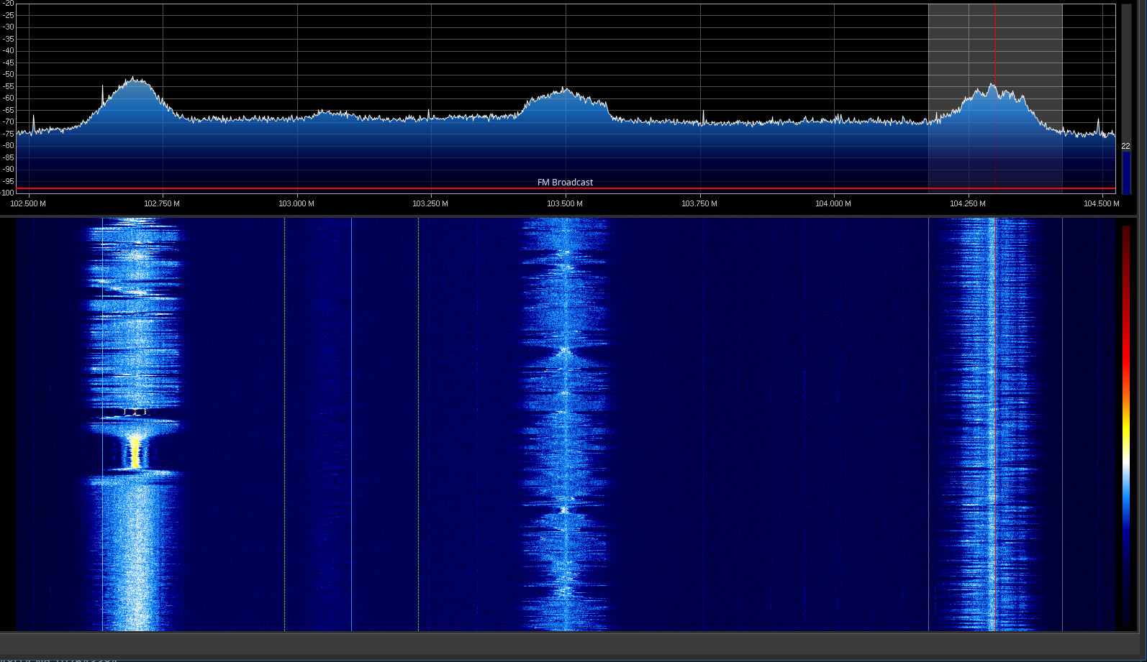1147x662 pixels.
Task: Select the "FM Broadcast" band plan label
Action: point(566,183)
